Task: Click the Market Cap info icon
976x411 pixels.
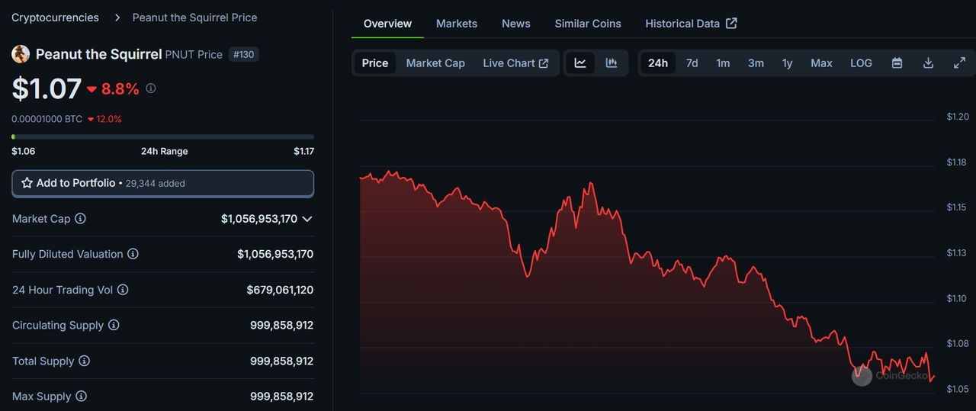Action: point(80,219)
